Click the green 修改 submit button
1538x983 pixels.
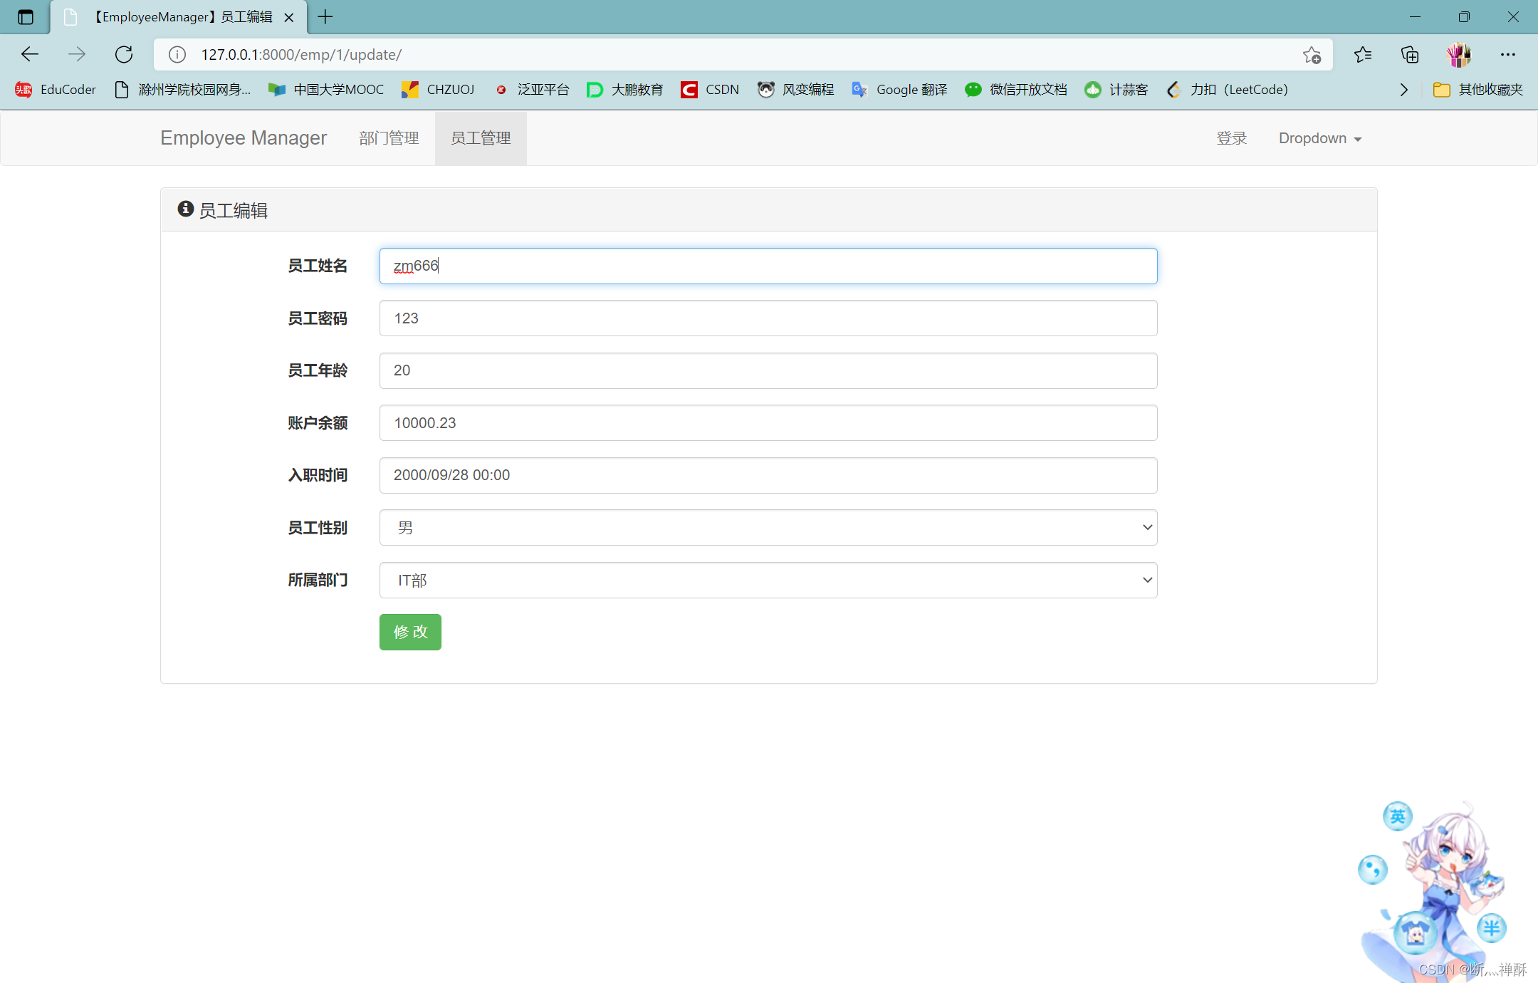(410, 632)
